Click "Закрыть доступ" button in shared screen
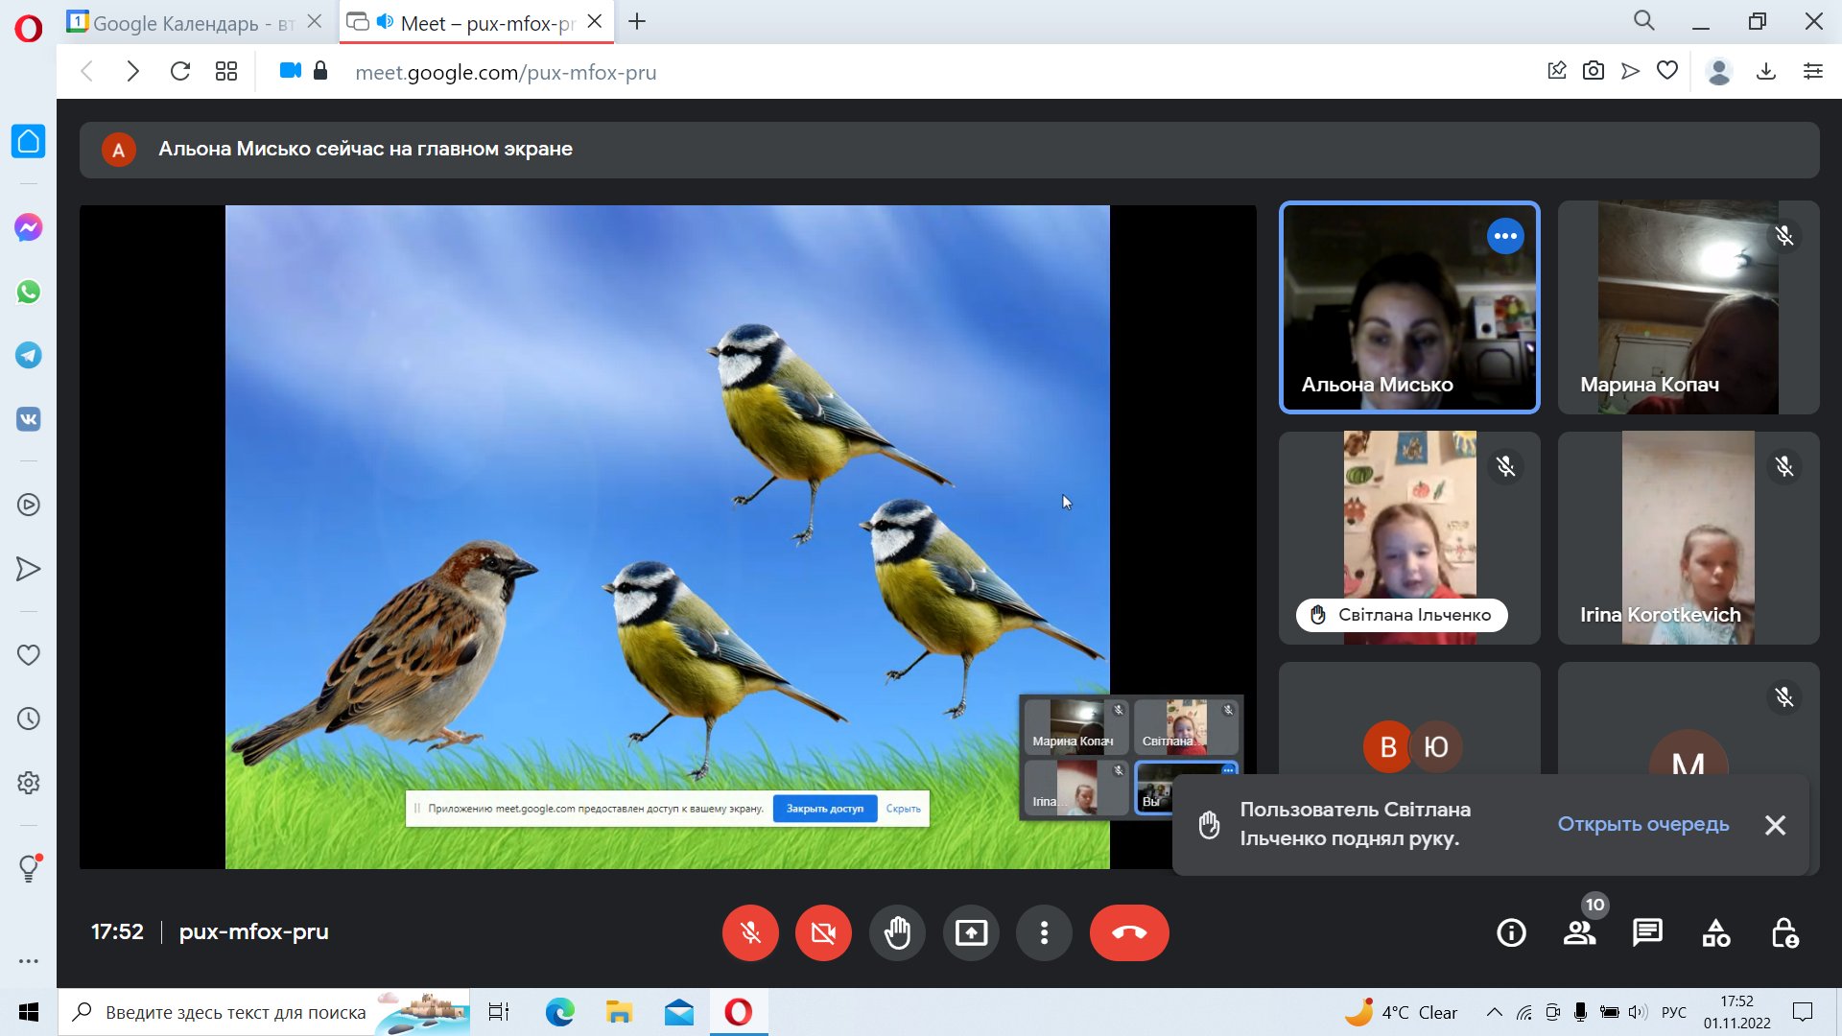Screen dimensions: 1842x1036 824,809
